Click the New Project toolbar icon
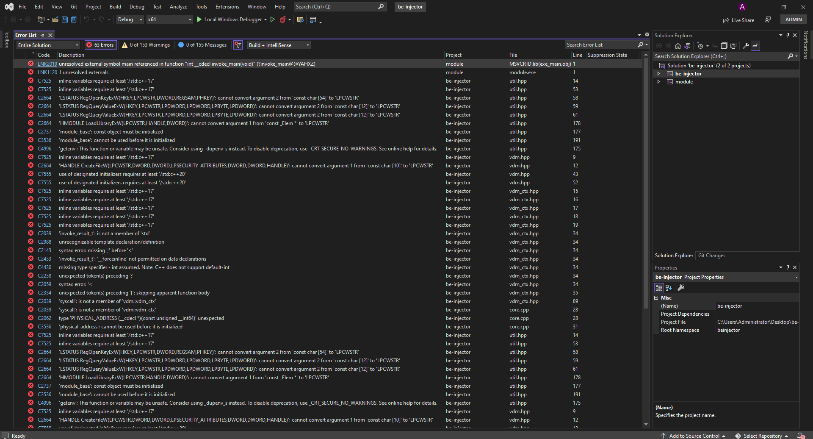 41,19
